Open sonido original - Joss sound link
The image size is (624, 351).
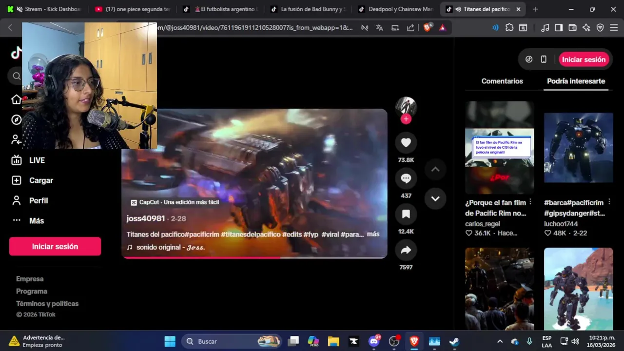[170, 247]
